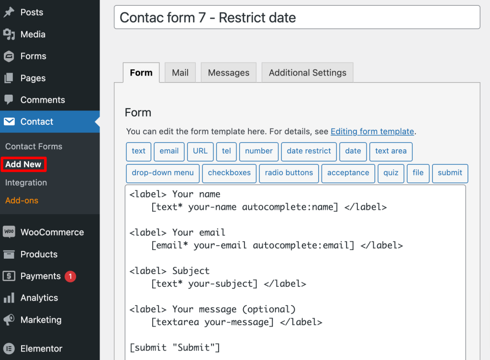Insert a quiz tag

[391, 174]
